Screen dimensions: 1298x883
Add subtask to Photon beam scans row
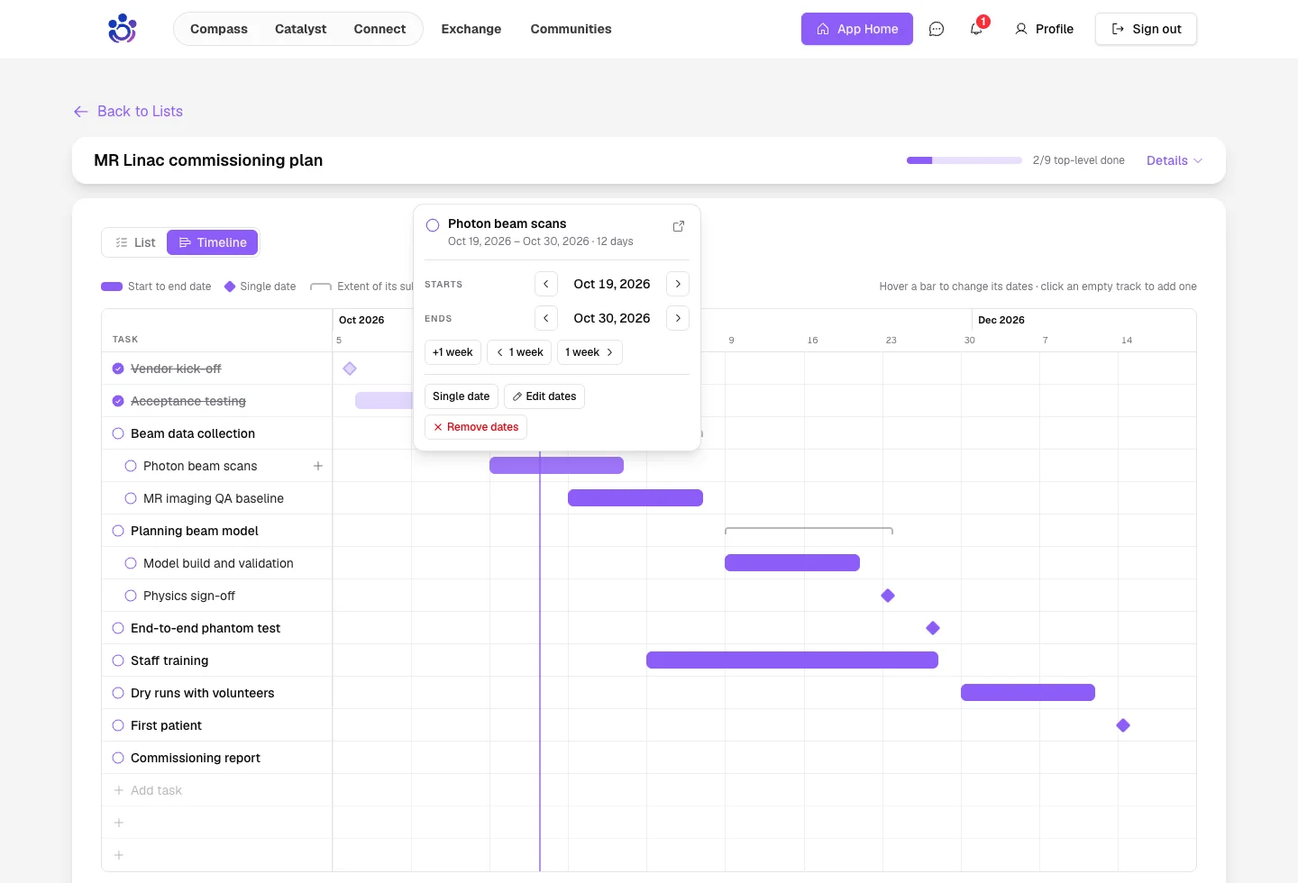tap(318, 466)
